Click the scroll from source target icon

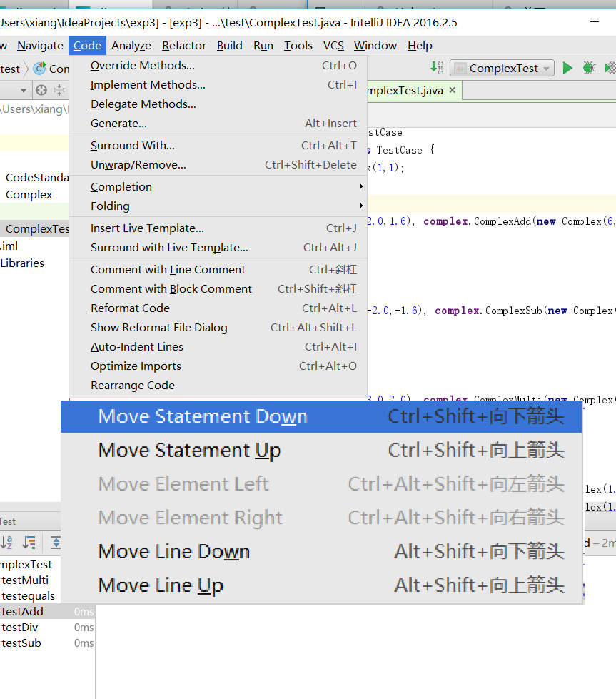point(41,90)
